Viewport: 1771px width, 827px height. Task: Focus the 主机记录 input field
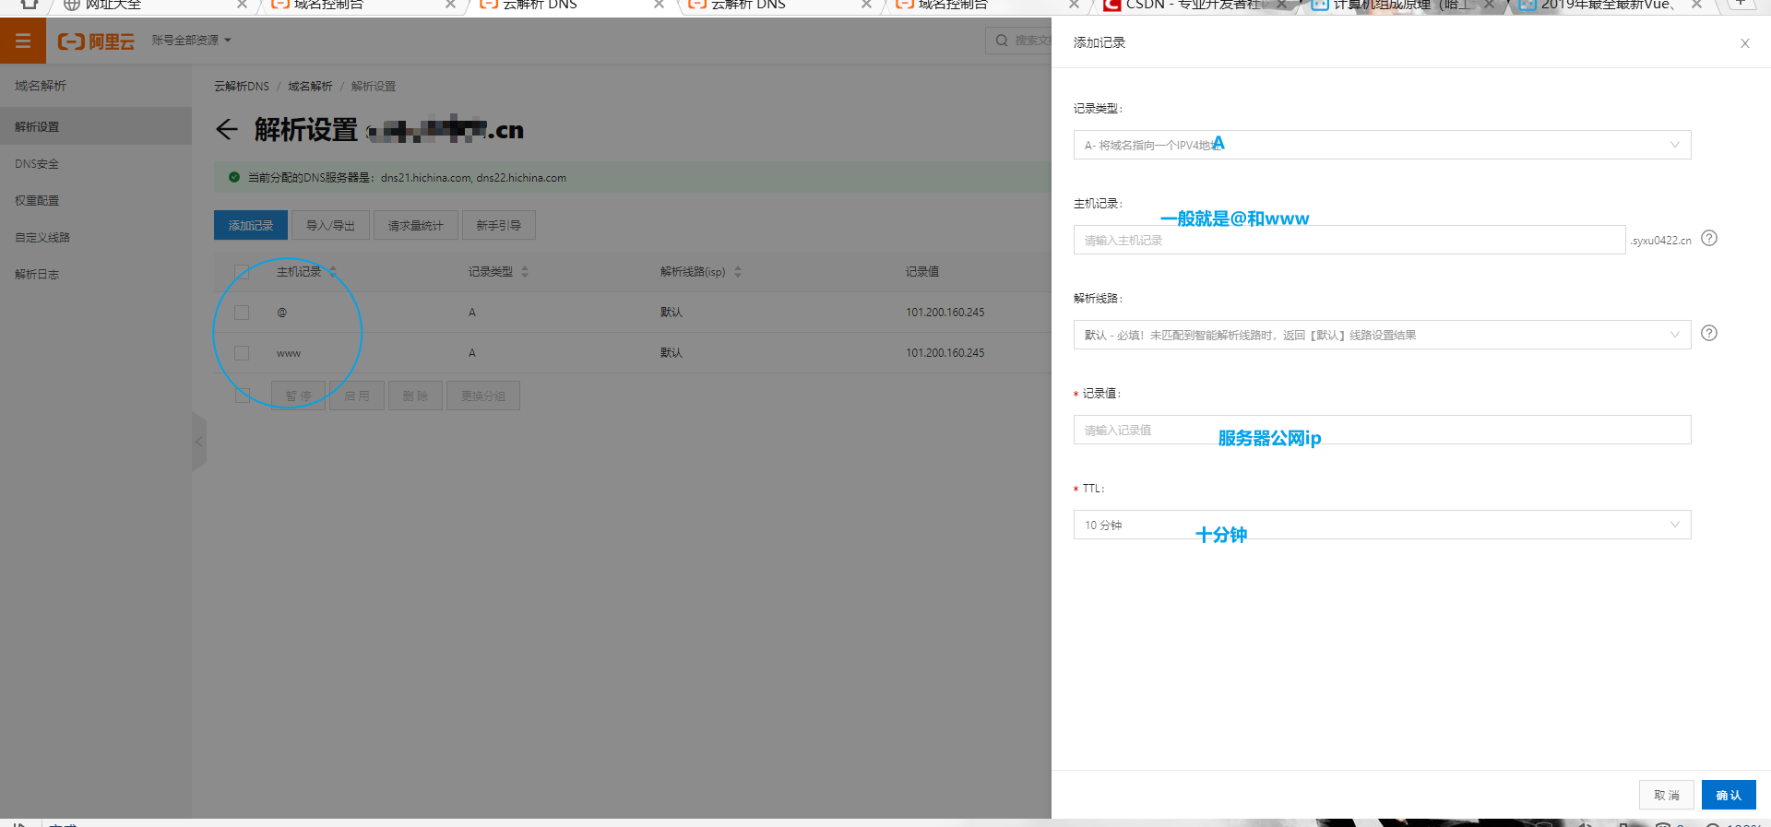point(1349,240)
